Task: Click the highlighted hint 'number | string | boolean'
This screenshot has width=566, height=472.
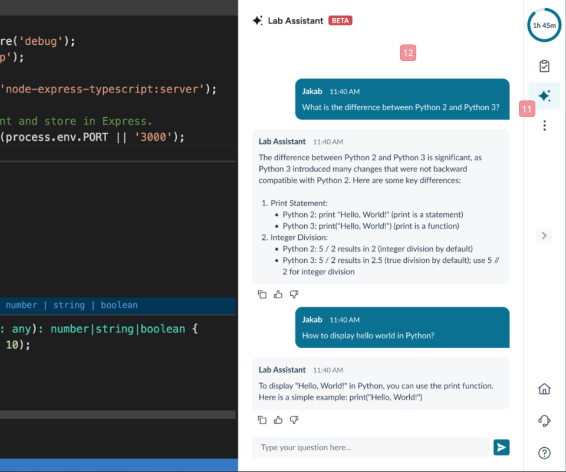Action: pos(71,305)
